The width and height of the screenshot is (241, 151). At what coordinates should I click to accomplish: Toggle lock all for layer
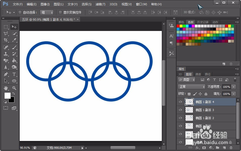pyautogui.click(x=206, y=94)
